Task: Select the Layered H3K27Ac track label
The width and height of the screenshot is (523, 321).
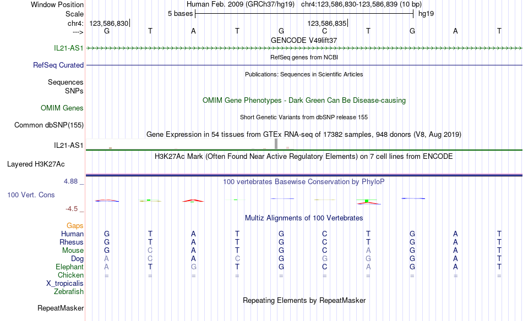Action: (36, 164)
